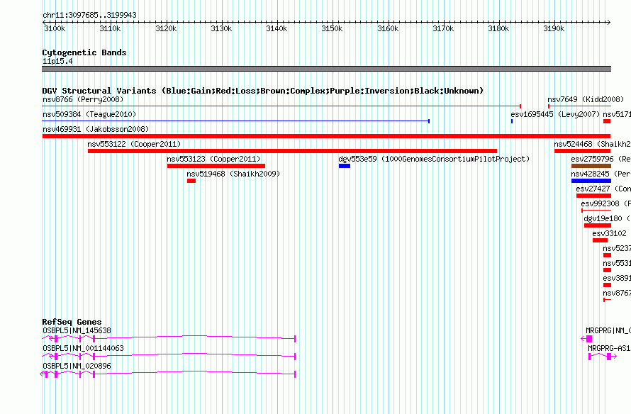
Task: Click the blue dgv553e59 gain bar
Action: (x=345, y=166)
